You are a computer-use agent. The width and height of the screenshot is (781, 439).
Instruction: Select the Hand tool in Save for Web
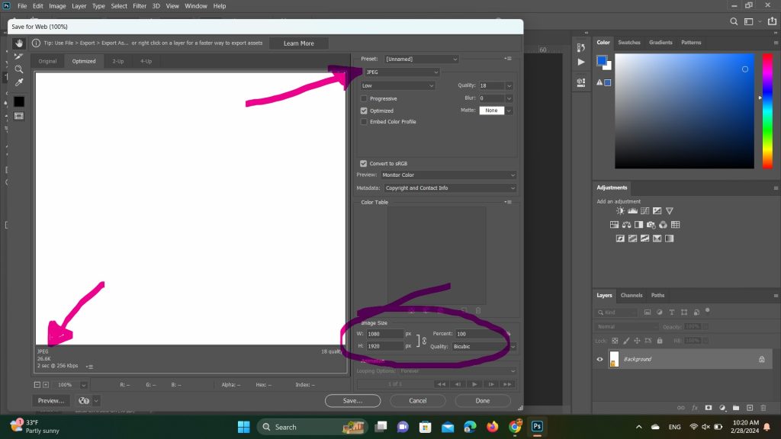click(19, 43)
